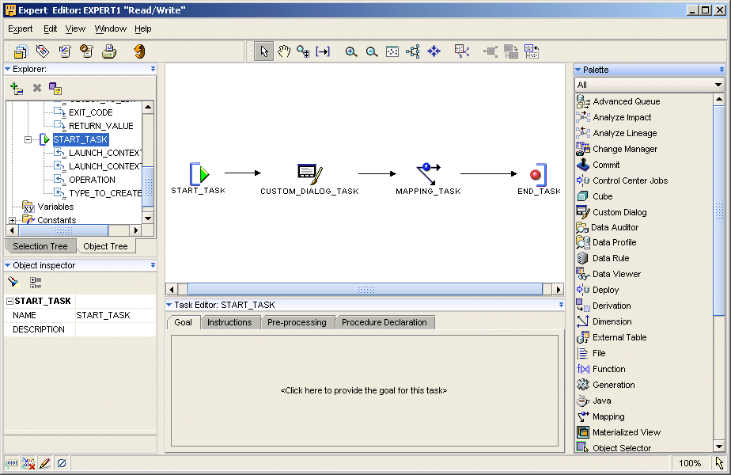Choose the Deploy component in the palette
The image size is (731, 475).
tap(601, 290)
